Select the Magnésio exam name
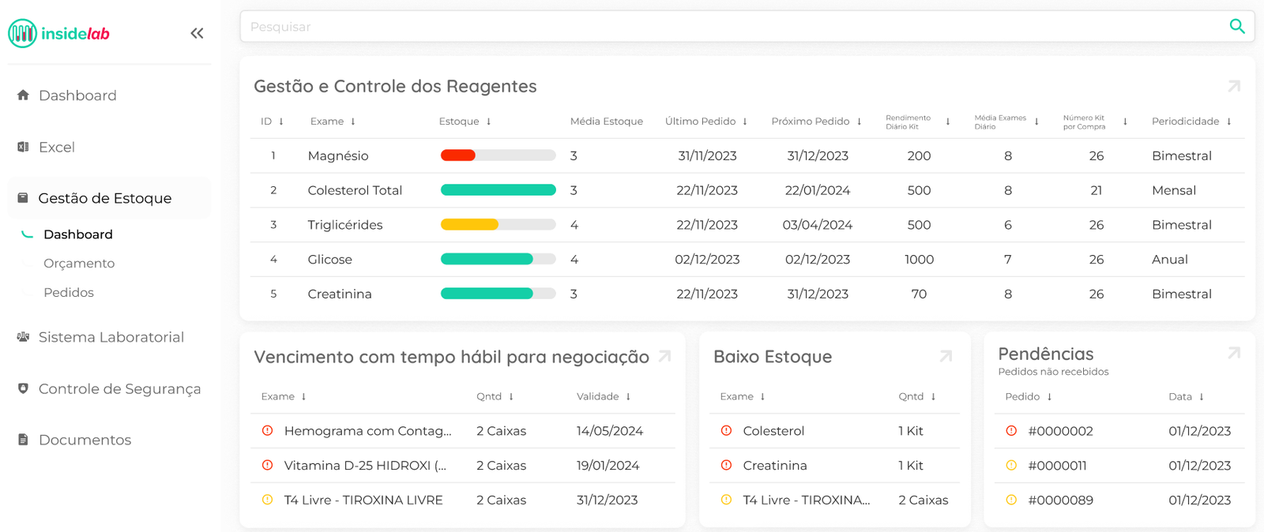1264x532 pixels. (x=338, y=155)
